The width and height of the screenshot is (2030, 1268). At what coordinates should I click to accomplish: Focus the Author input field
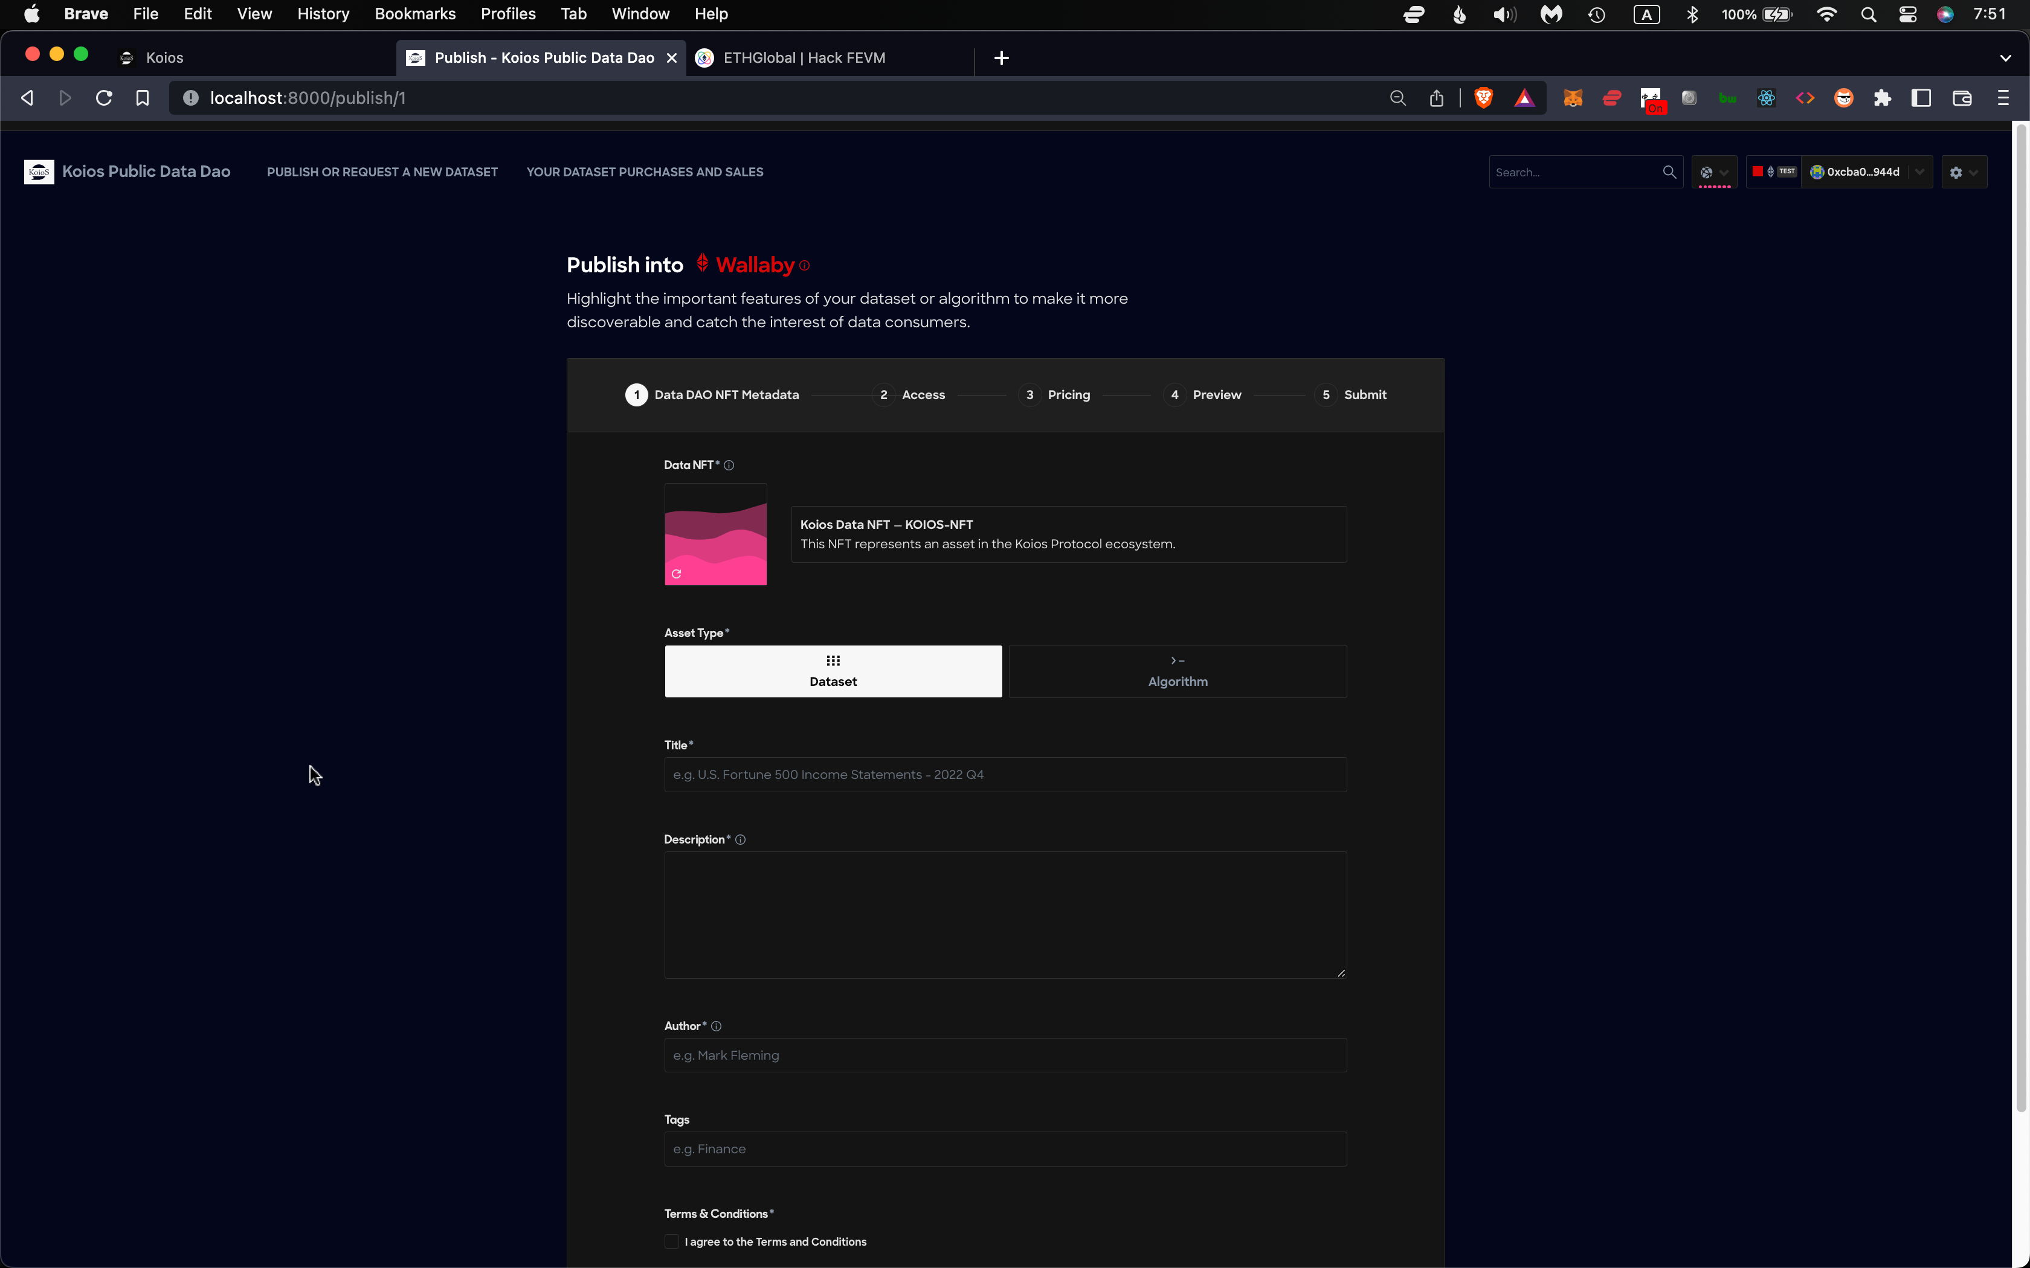tap(1006, 1055)
